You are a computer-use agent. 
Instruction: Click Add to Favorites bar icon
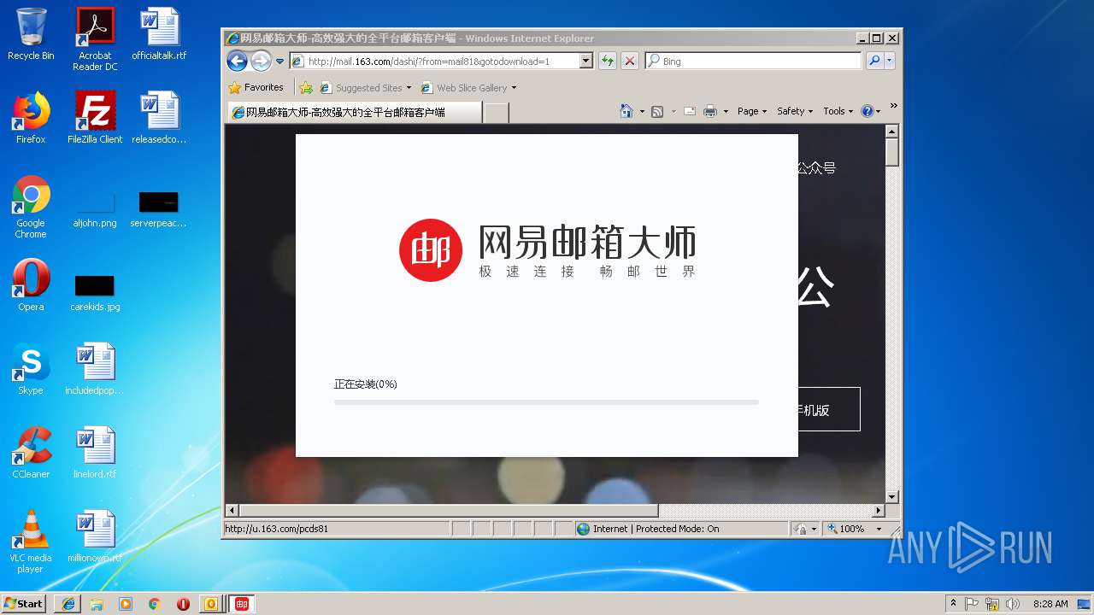306,87
